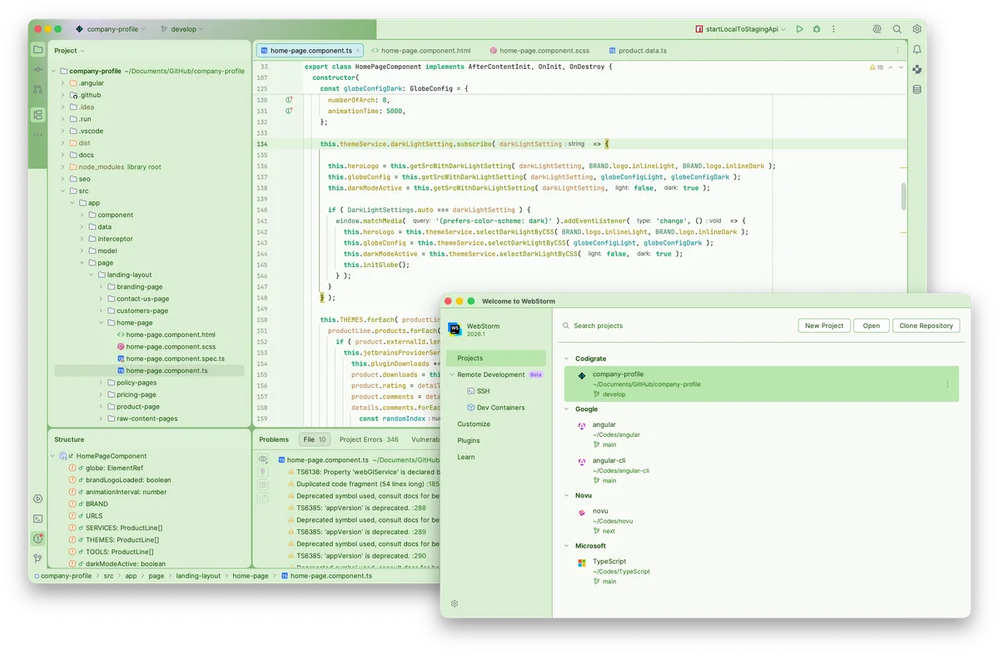
Task: Click the 10 warnings inspection indicator
Action: point(876,67)
